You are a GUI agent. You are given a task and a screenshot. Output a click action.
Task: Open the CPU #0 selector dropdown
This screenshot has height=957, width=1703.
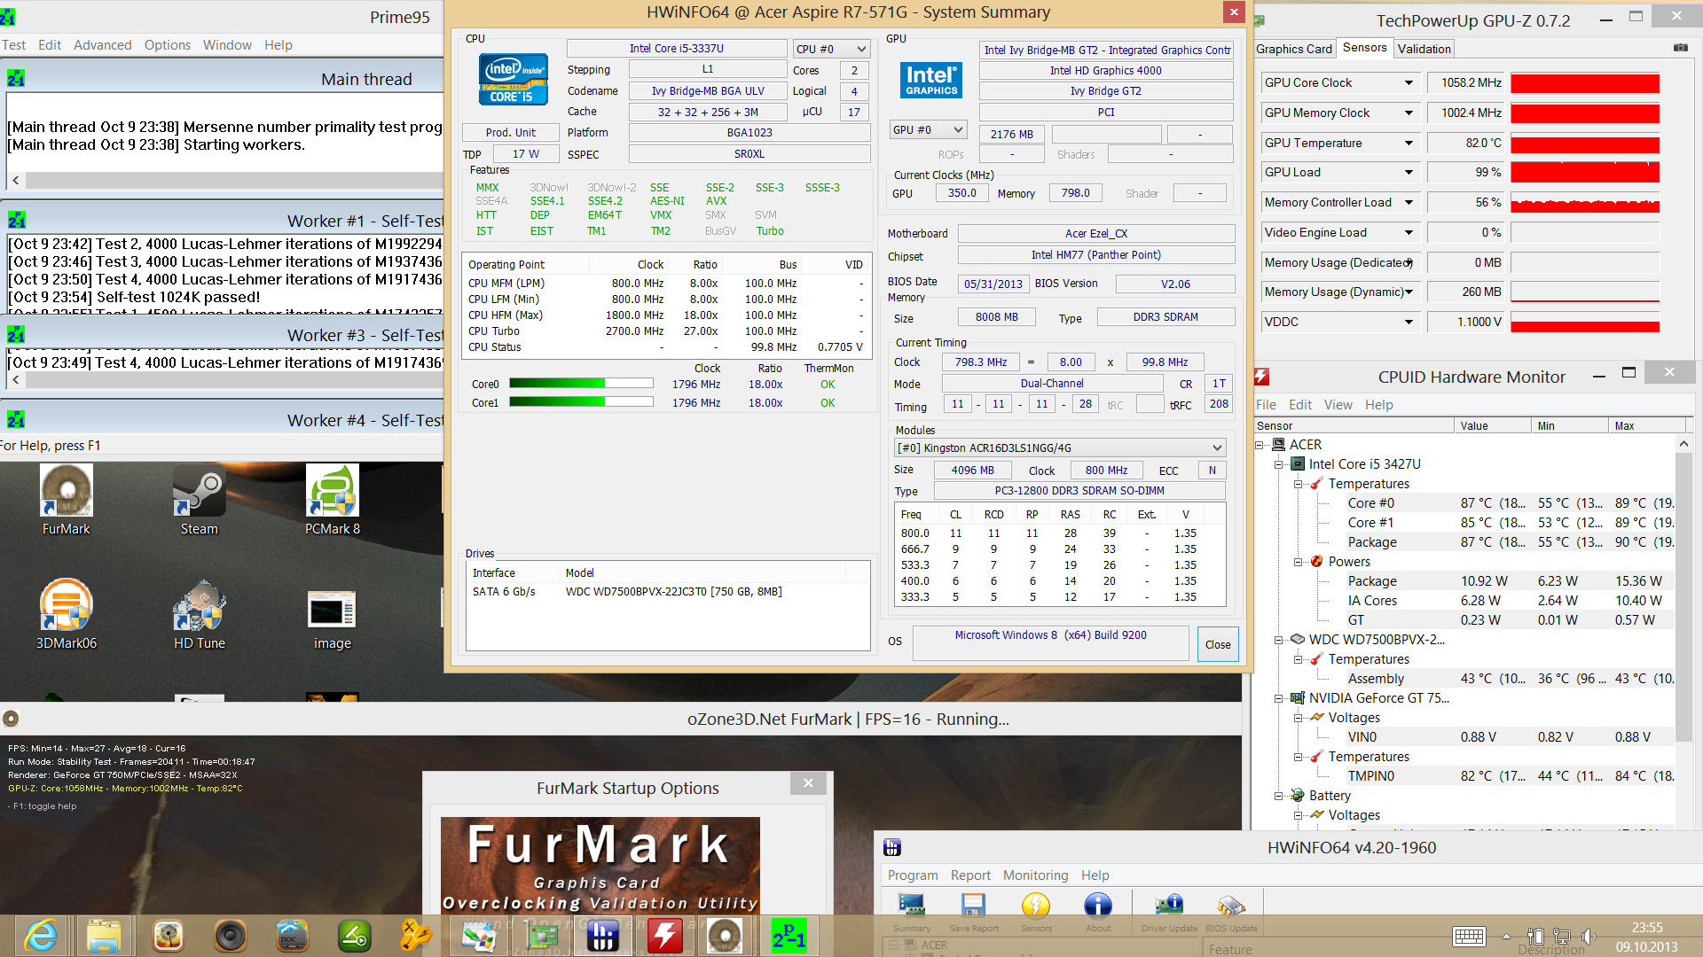coord(831,49)
